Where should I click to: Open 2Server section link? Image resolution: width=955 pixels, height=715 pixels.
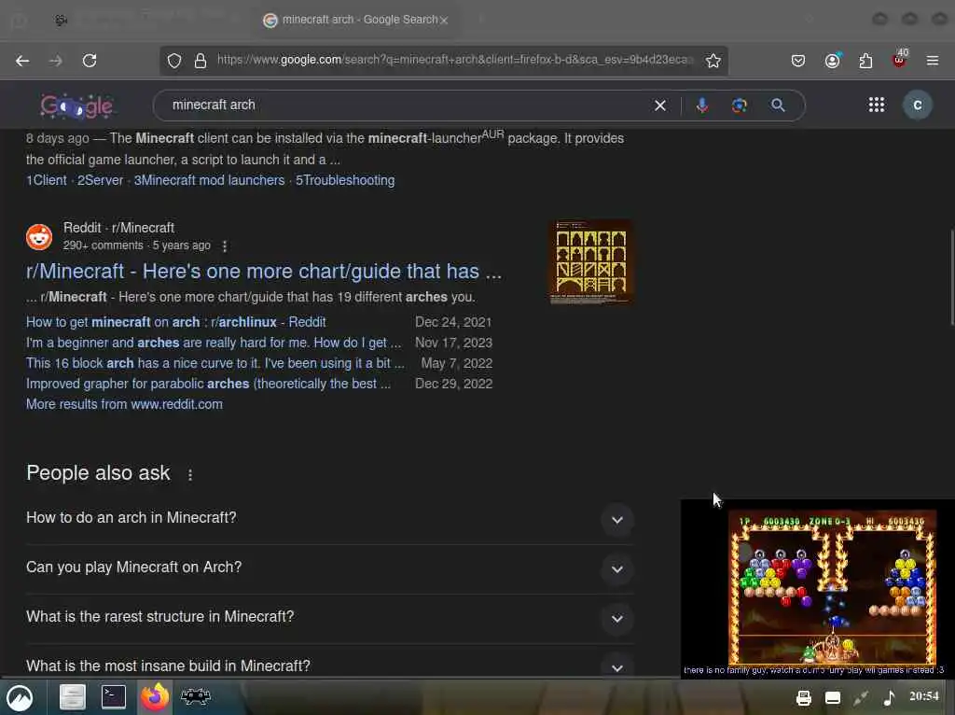100,180
